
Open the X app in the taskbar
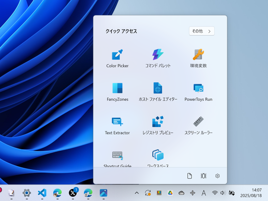coord(73,193)
